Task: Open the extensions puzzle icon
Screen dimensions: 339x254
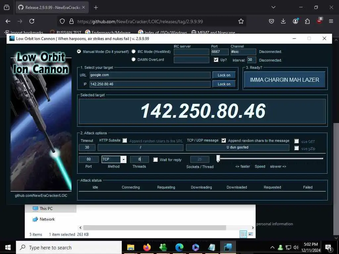Action: (307, 21)
